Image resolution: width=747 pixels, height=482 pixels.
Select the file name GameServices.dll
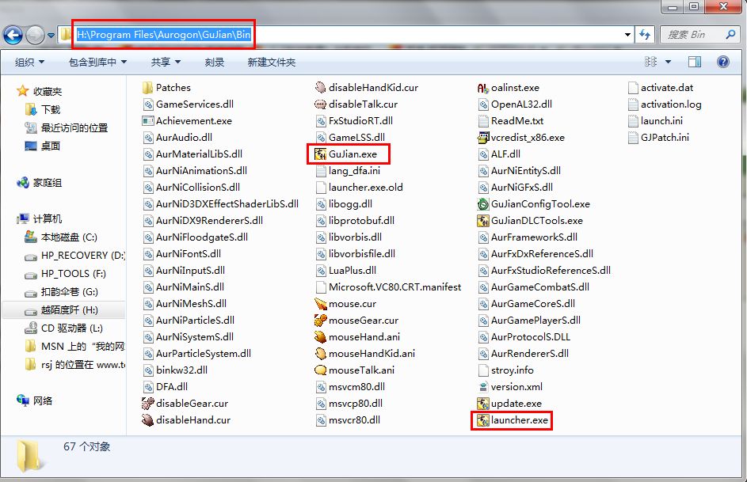point(194,104)
